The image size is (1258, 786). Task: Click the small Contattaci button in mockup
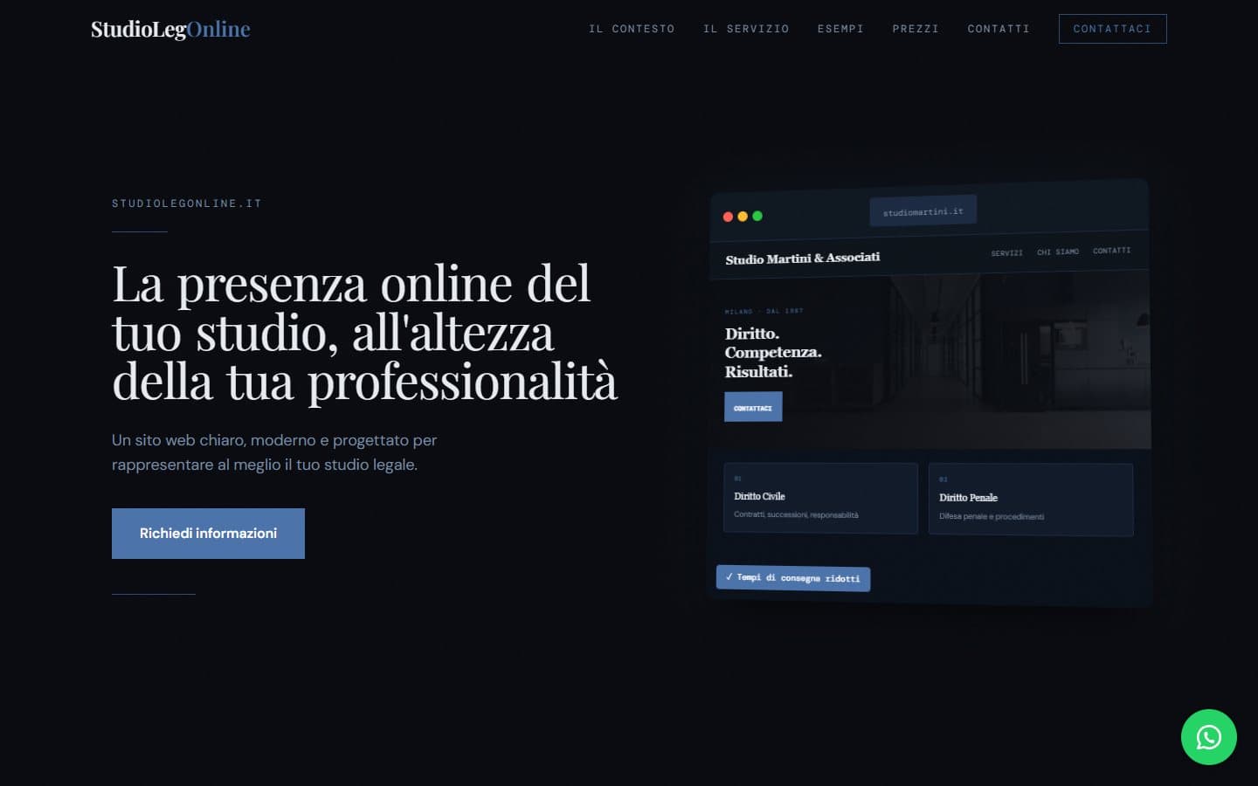pos(753,407)
